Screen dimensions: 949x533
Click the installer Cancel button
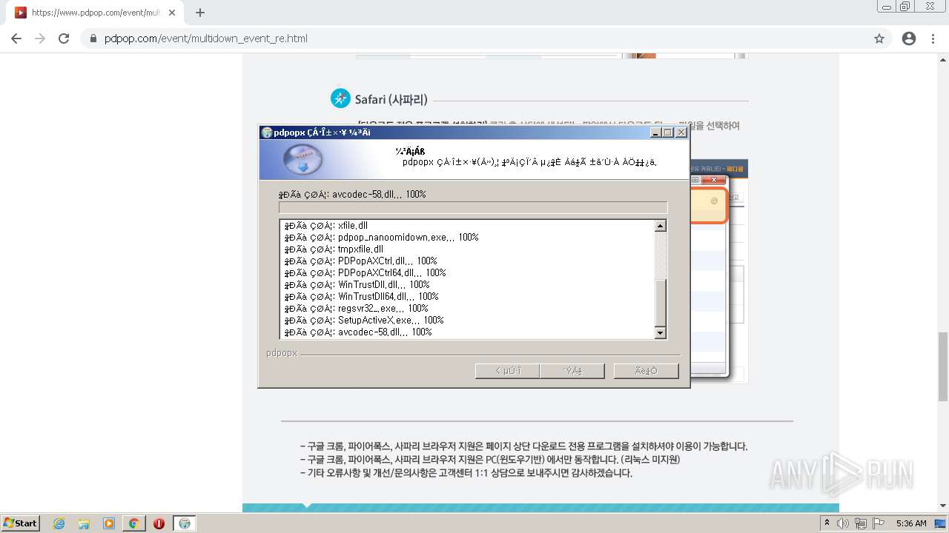pyautogui.click(x=646, y=371)
